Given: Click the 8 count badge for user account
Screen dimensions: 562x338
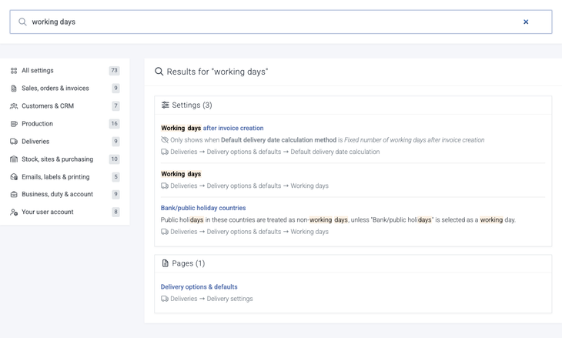Looking at the screenshot, I should [115, 212].
